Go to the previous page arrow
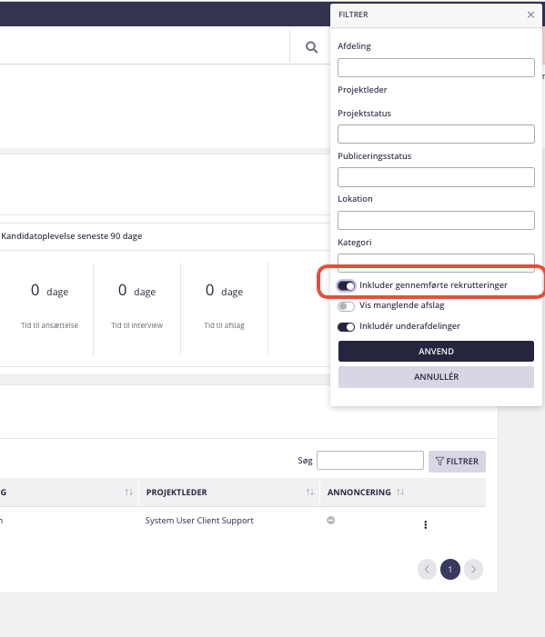Viewport: 545px width, 637px height. coord(427,569)
